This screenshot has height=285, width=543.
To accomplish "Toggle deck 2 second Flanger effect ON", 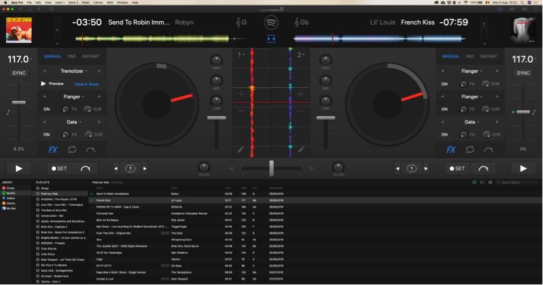I will [x=444, y=109].
